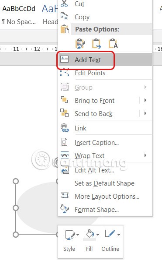The height and width of the screenshot is (260, 162).
Task: Click the Format Shape paint icon
Action: [x=65, y=209]
